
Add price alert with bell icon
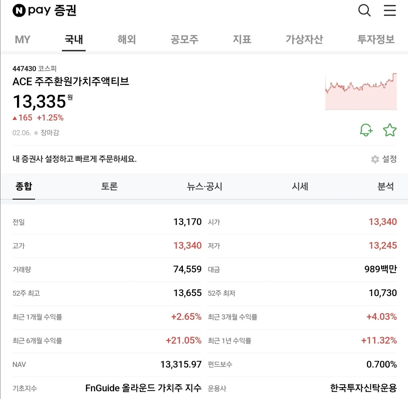pyautogui.click(x=366, y=130)
